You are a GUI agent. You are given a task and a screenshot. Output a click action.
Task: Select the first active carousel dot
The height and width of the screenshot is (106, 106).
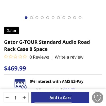pyautogui.click(x=26, y=18)
